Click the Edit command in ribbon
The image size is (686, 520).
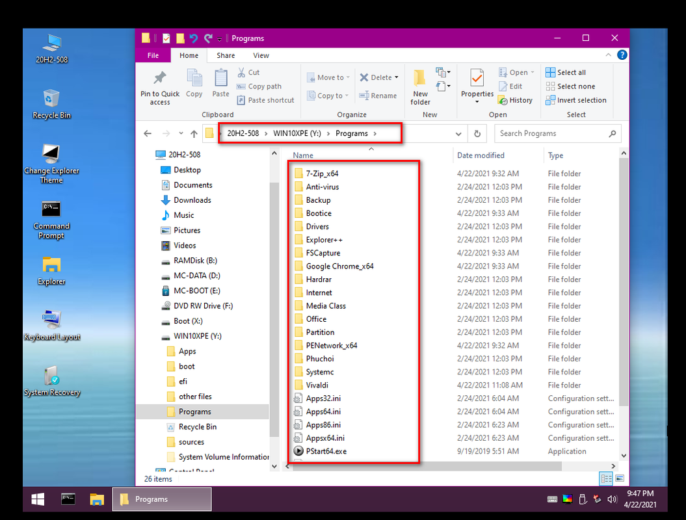[510, 86]
